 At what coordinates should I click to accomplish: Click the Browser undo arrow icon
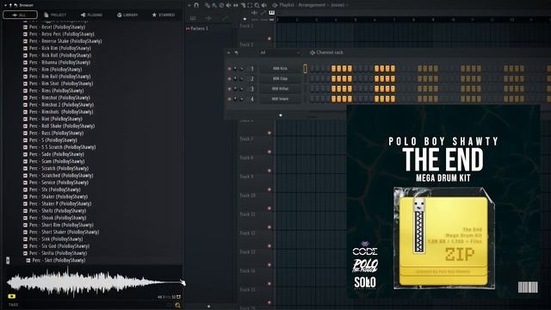click(15, 5)
